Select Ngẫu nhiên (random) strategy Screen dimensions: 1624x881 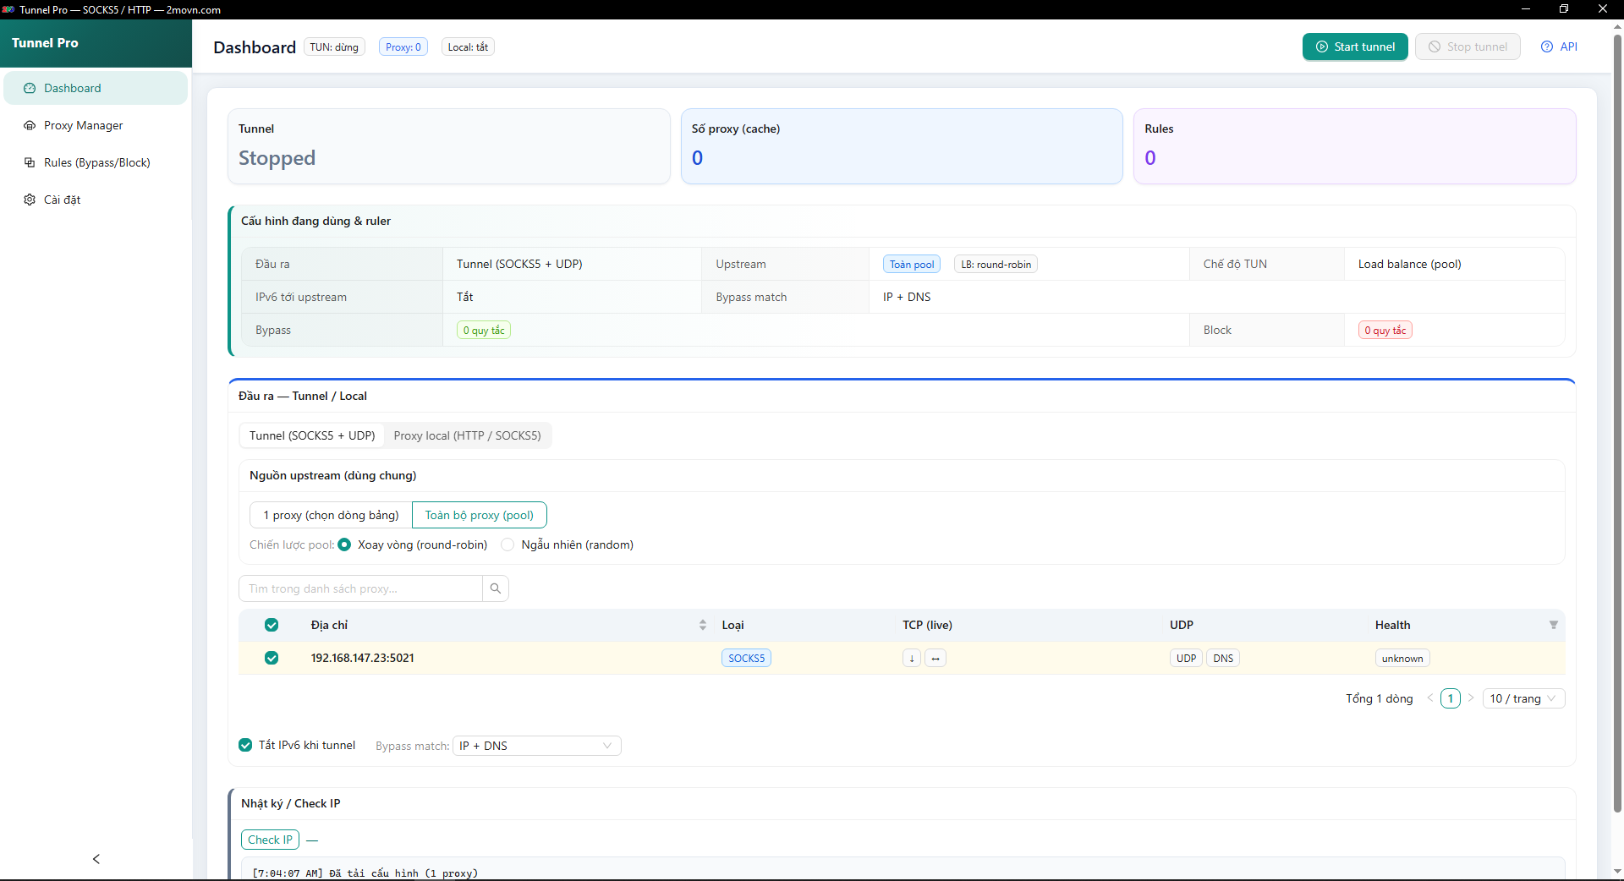[x=507, y=544]
